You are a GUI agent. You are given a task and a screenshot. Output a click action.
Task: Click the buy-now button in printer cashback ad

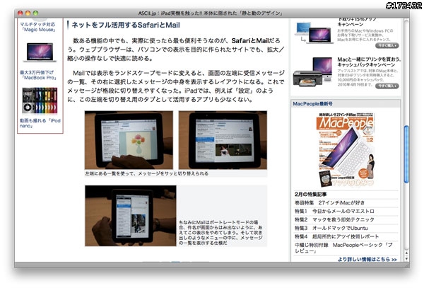coord(387,86)
